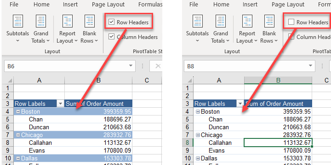Image resolution: width=331 pixels, height=165 pixels.
Task: Open Blank Rows menu in left window
Action: [x=89, y=28]
